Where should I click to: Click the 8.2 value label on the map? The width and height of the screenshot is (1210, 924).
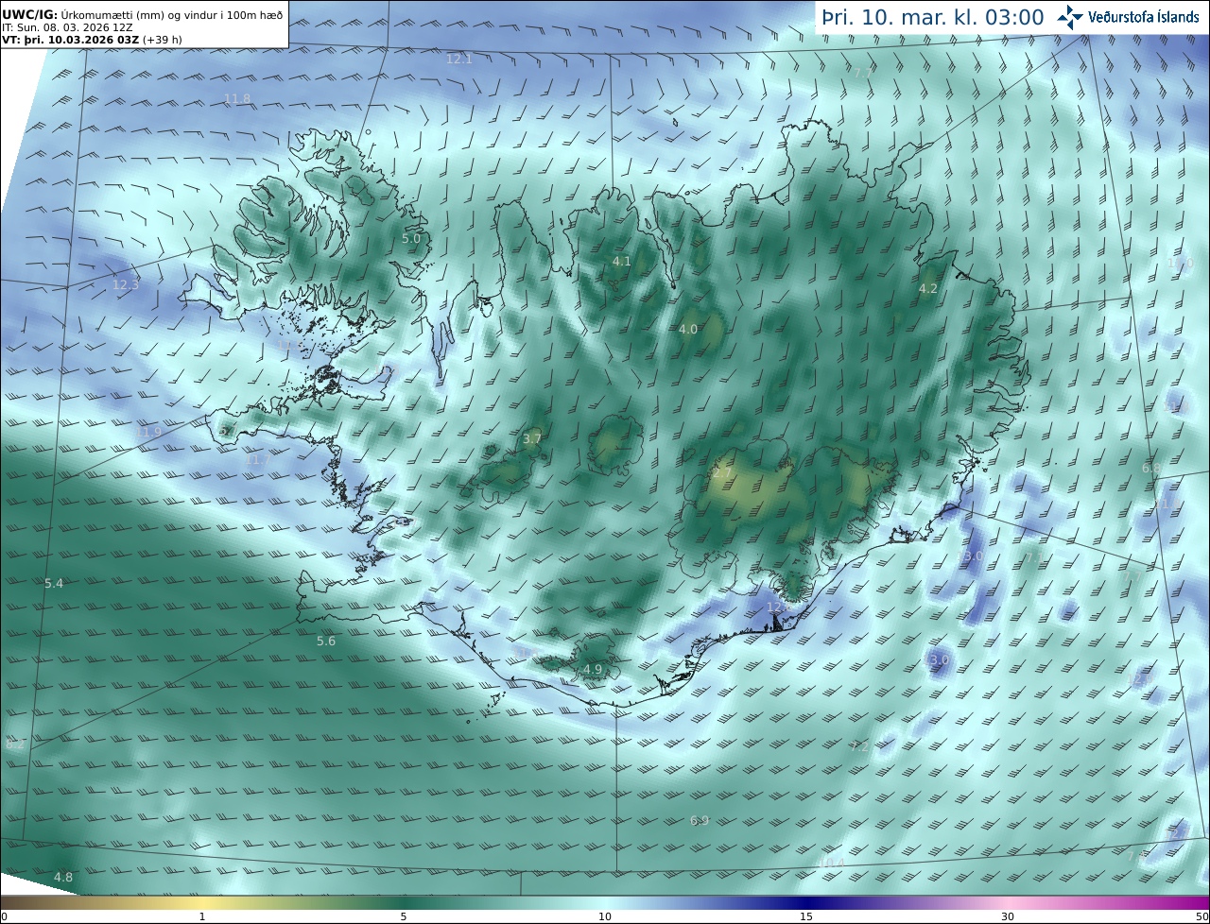[15, 744]
